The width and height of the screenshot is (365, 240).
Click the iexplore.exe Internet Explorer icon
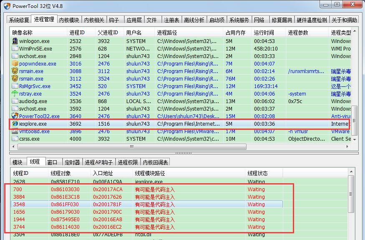coord(15,124)
